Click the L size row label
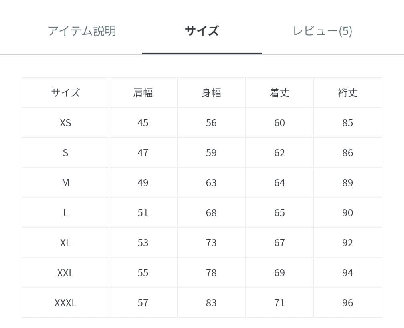 (65, 212)
